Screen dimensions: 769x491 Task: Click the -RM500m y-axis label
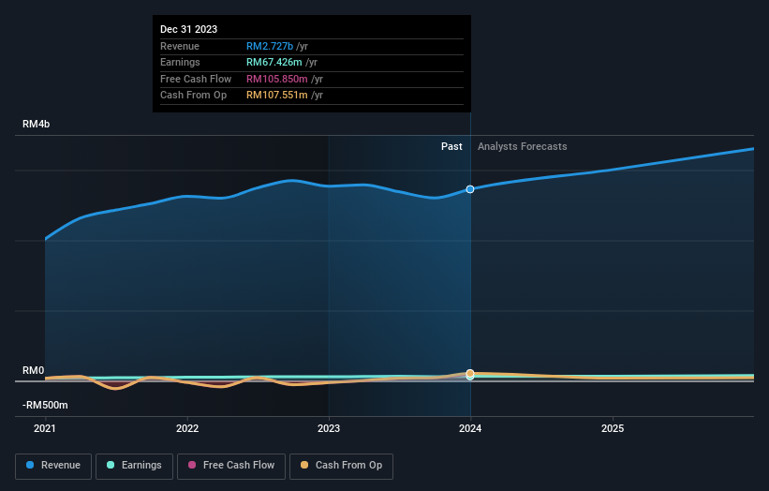point(45,405)
